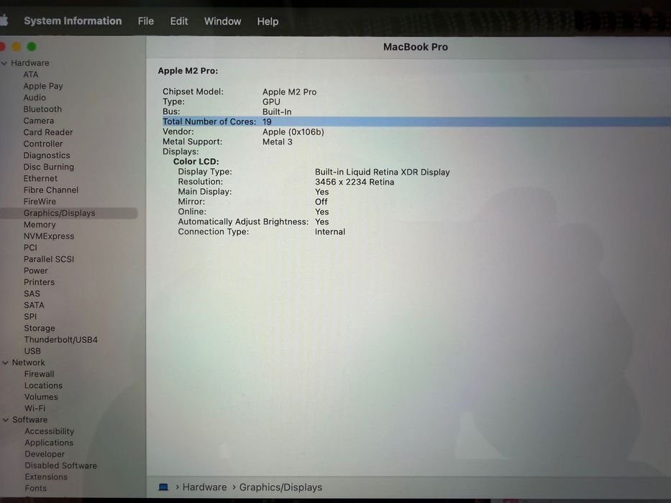
Task: Select Ethernet in the sidebar
Action: pyautogui.click(x=40, y=178)
